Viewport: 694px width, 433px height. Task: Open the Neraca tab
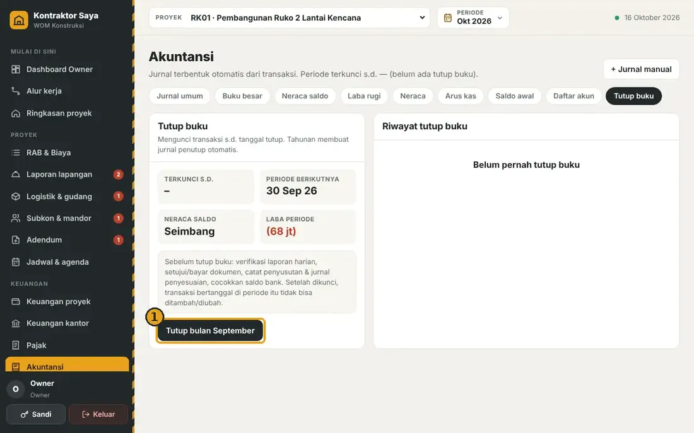(x=413, y=96)
